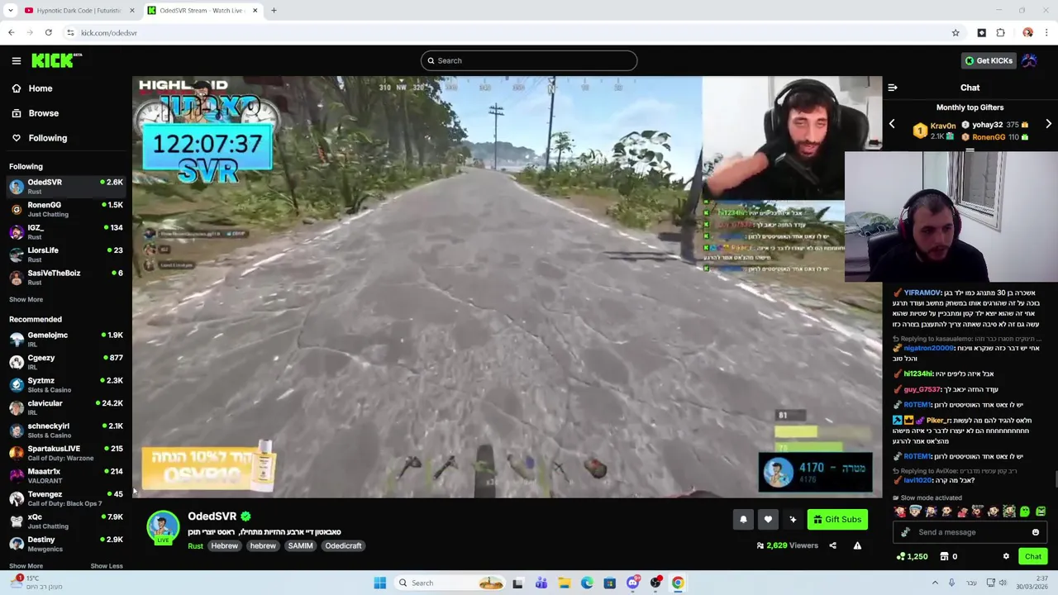Open clavicular recommended channel
This screenshot has height=595, width=1058.
(x=66, y=407)
